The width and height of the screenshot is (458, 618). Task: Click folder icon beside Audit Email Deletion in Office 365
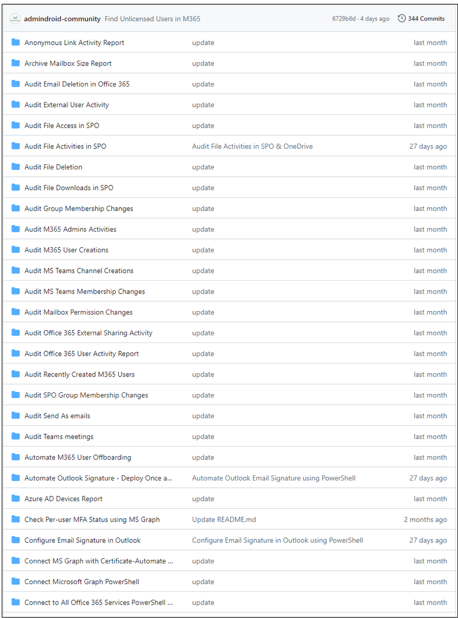click(15, 83)
